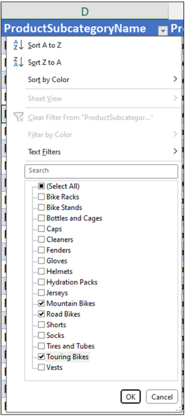Click the Clear Filter funnel icon
Image resolution: width=185 pixels, height=416 pixels.
(19, 117)
